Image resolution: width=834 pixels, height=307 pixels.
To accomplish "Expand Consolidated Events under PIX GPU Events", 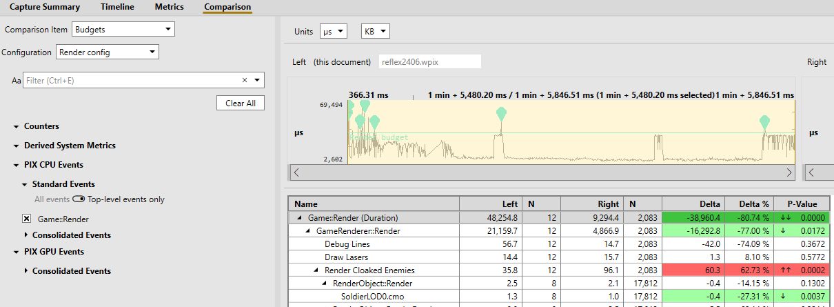I will (x=26, y=271).
